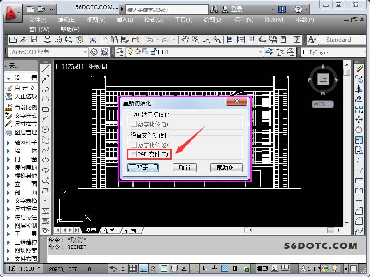The width and height of the screenshot is (370, 277).
Task: Open the AutoCAD 经典 workspace dropdown
Action: click(85, 52)
